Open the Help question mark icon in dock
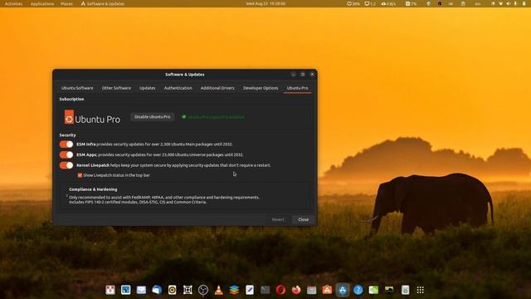Image resolution: width=531 pixels, height=299 pixels. pos(358,290)
